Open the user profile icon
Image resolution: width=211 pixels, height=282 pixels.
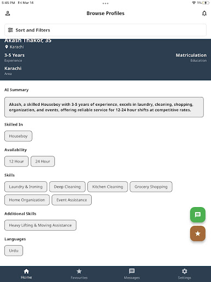pyautogui.click(x=8, y=13)
